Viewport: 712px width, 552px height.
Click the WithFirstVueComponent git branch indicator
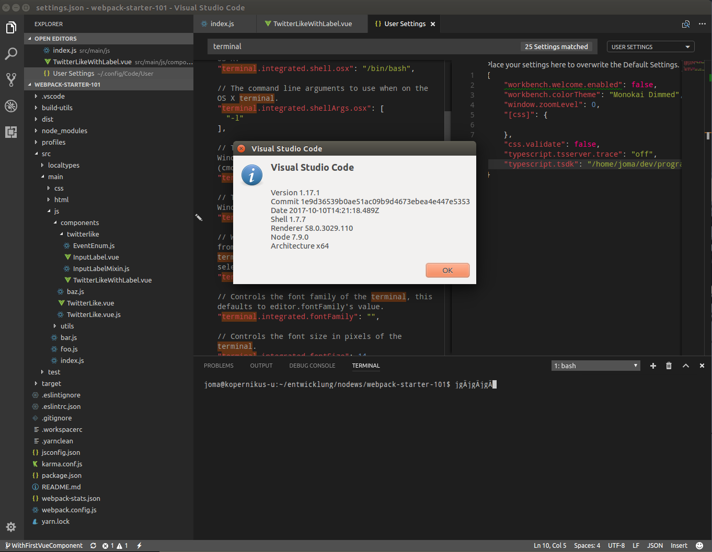pos(44,546)
